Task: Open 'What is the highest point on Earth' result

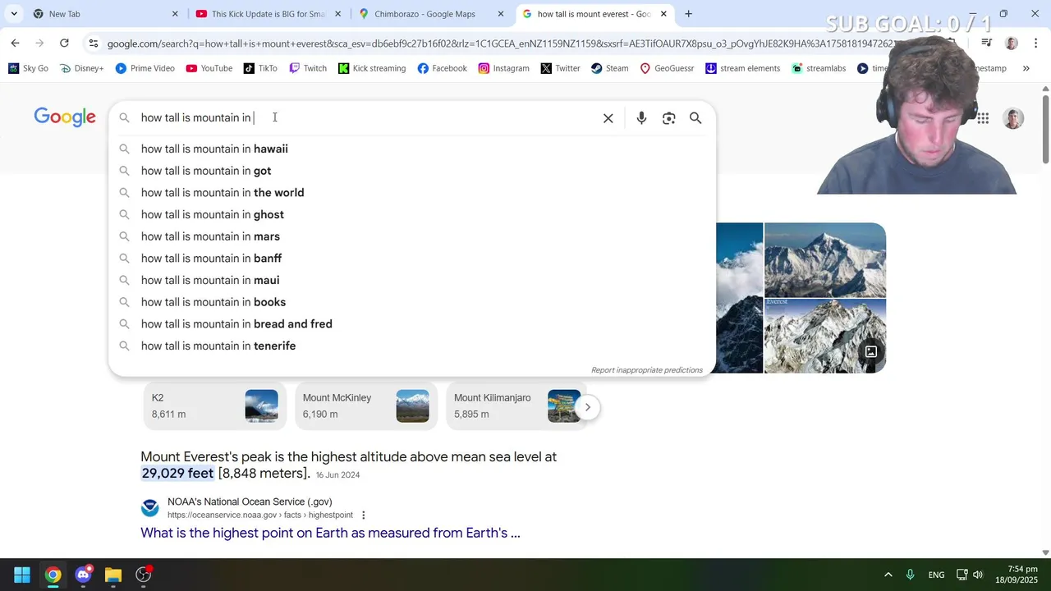Action: point(330,533)
